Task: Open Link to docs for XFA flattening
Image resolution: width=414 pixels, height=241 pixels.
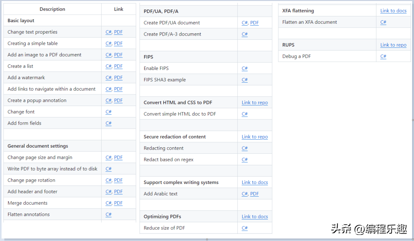Action: [393, 11]
